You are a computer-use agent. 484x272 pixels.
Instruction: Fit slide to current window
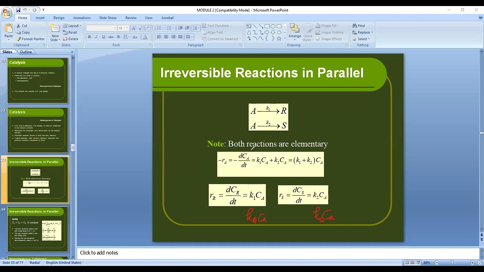pos(479,263)
